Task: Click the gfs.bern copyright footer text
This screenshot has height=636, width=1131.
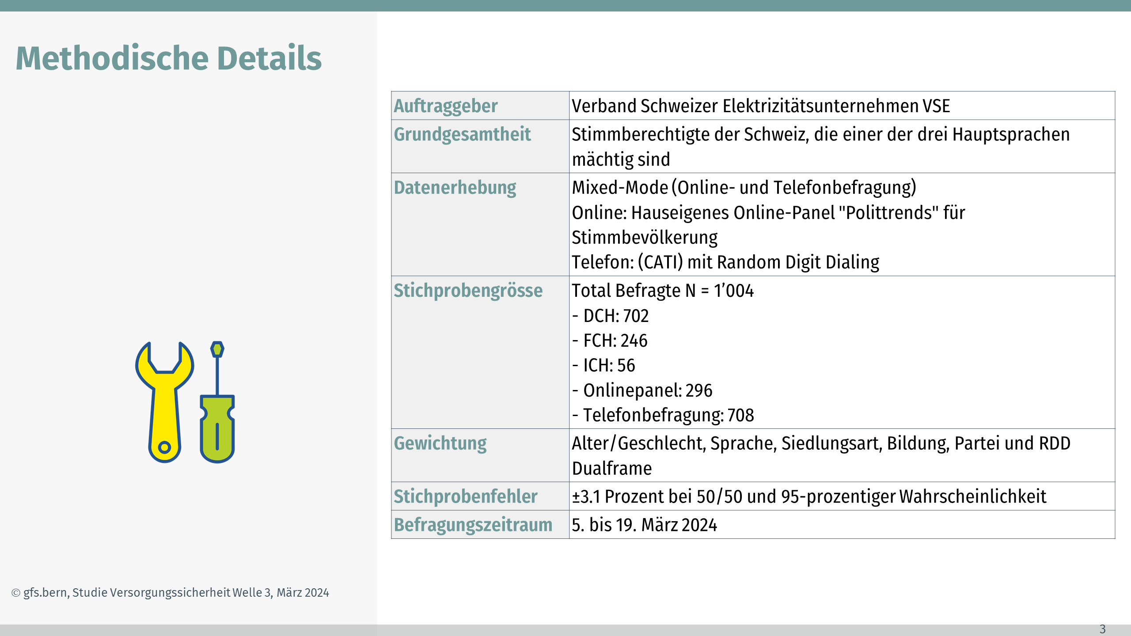Action: (x=171, y=593)
